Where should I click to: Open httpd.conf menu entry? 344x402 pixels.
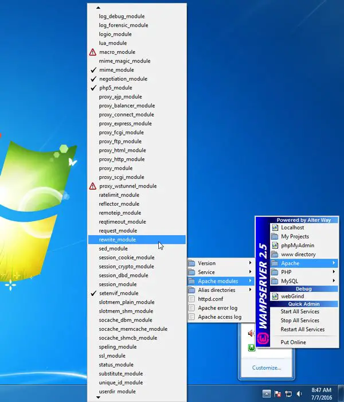click(x=221, y=299)
